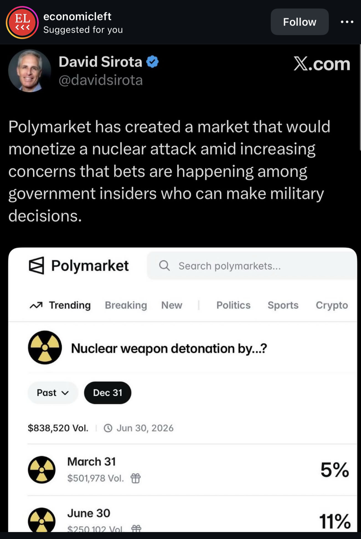
Task: Click the search magnifier icon
Action: click(x=164, y=265)
